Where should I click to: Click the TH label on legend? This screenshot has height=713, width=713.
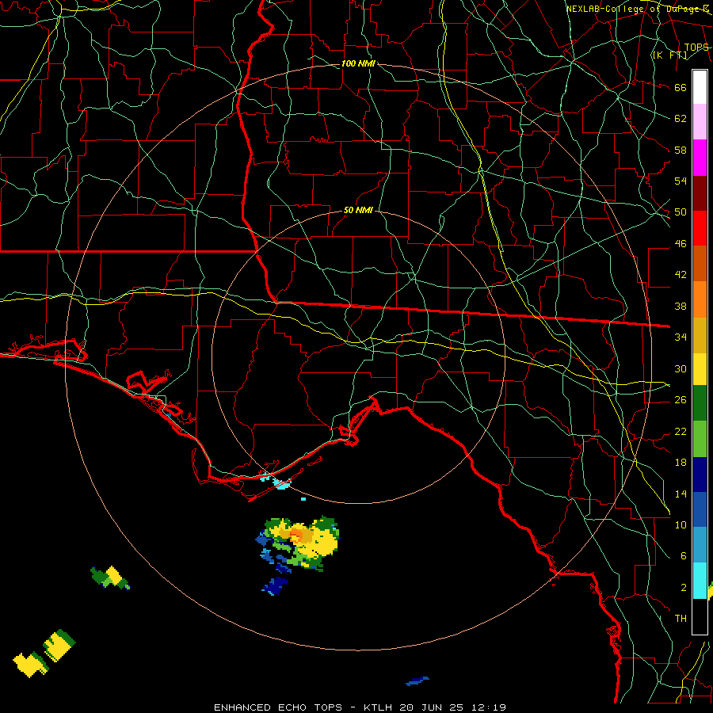click(x=681, y=618)
